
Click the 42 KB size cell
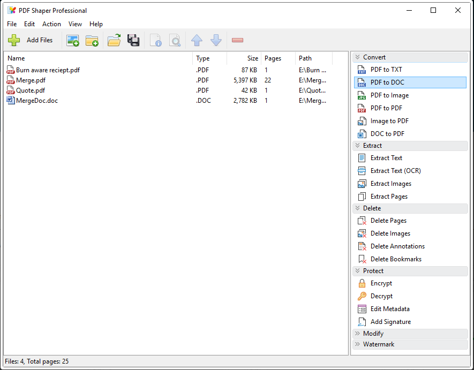[249, 90]
